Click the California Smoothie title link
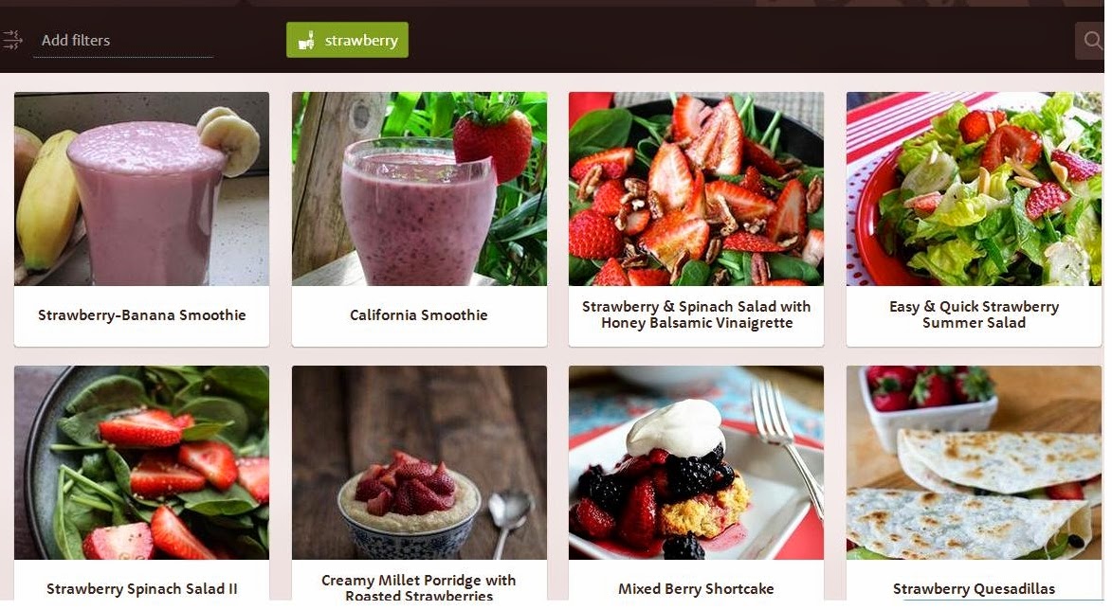The height and width of the screenshot is (610, 1112). (419, 315)
